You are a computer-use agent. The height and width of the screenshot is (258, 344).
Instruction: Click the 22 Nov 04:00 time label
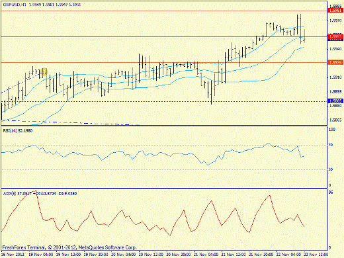(288, 255)
